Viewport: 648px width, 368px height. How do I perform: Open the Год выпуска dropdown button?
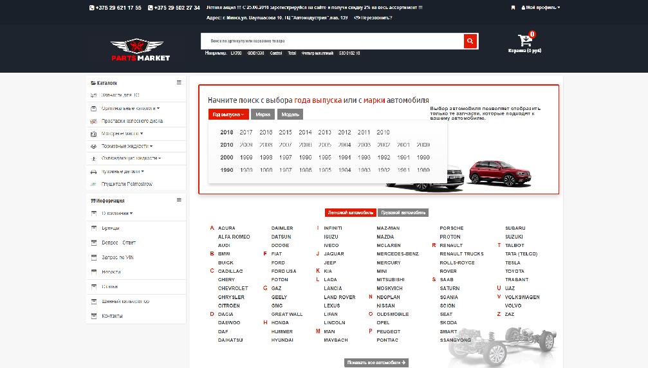[228, 115]
